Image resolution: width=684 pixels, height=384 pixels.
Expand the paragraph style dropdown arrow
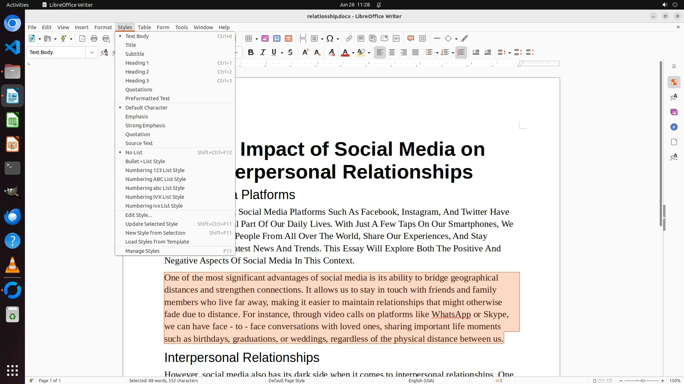pos(92,52)
